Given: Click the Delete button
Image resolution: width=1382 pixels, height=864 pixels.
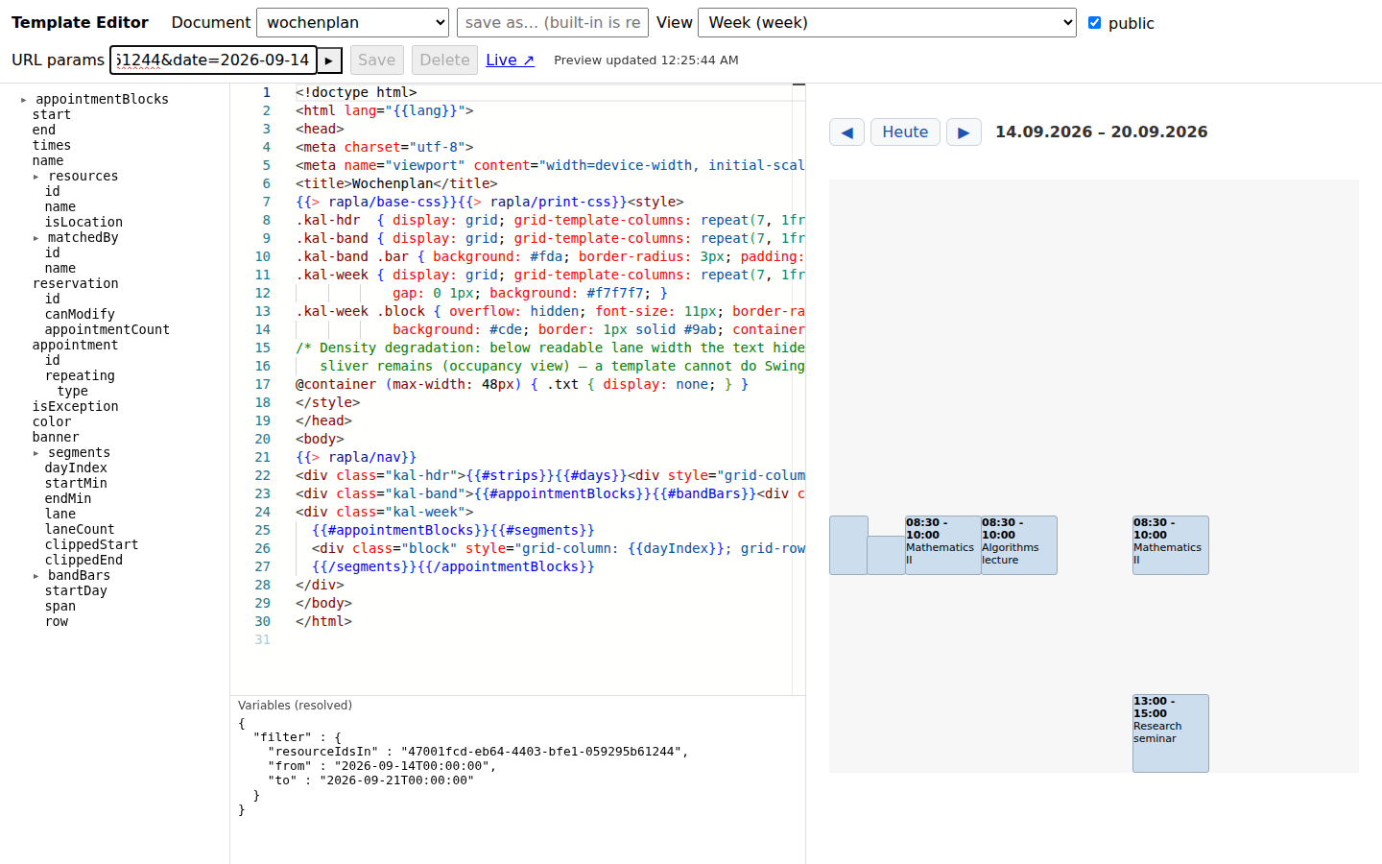Looking at the screenshot, I should coord(444,60).
